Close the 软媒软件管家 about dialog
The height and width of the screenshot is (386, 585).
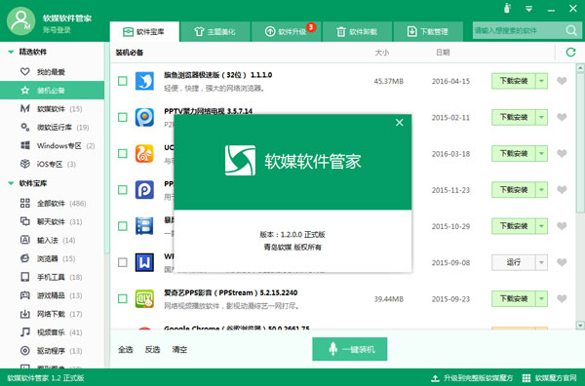399,122
